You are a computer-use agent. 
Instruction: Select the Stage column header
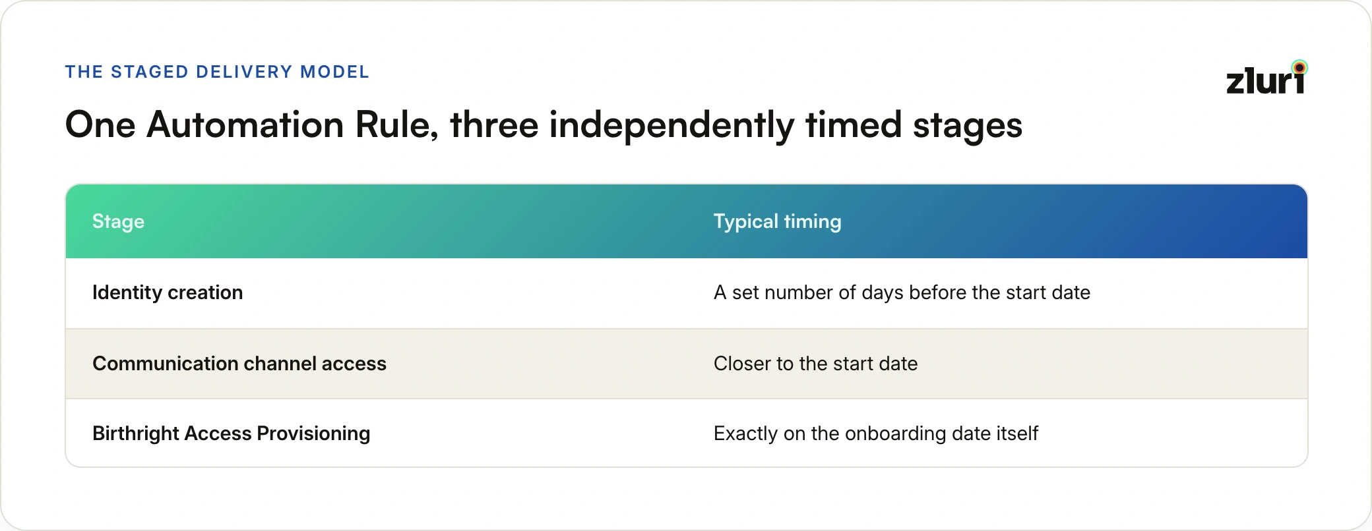(x=118, y=221)
